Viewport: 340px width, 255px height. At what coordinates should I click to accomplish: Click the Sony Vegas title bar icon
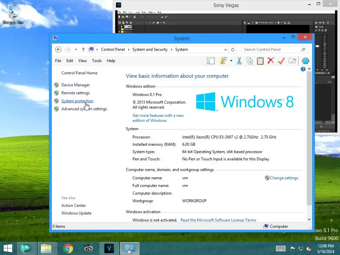coord(119,5)
